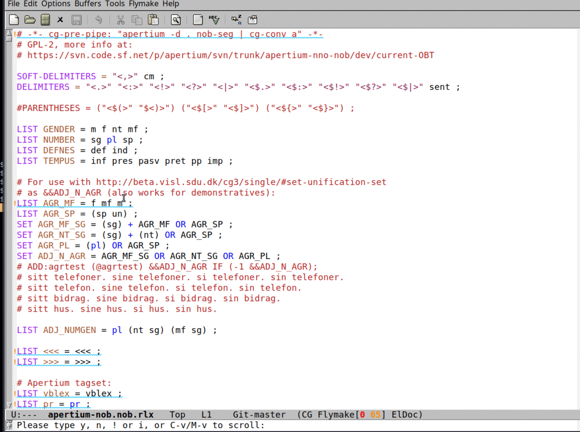Click the Git-master indicator in mode line

pos(259,415)
